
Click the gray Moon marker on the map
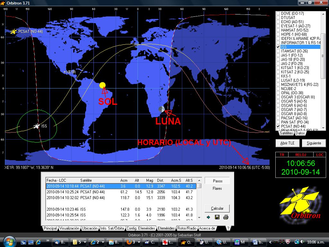pos(162,109)
